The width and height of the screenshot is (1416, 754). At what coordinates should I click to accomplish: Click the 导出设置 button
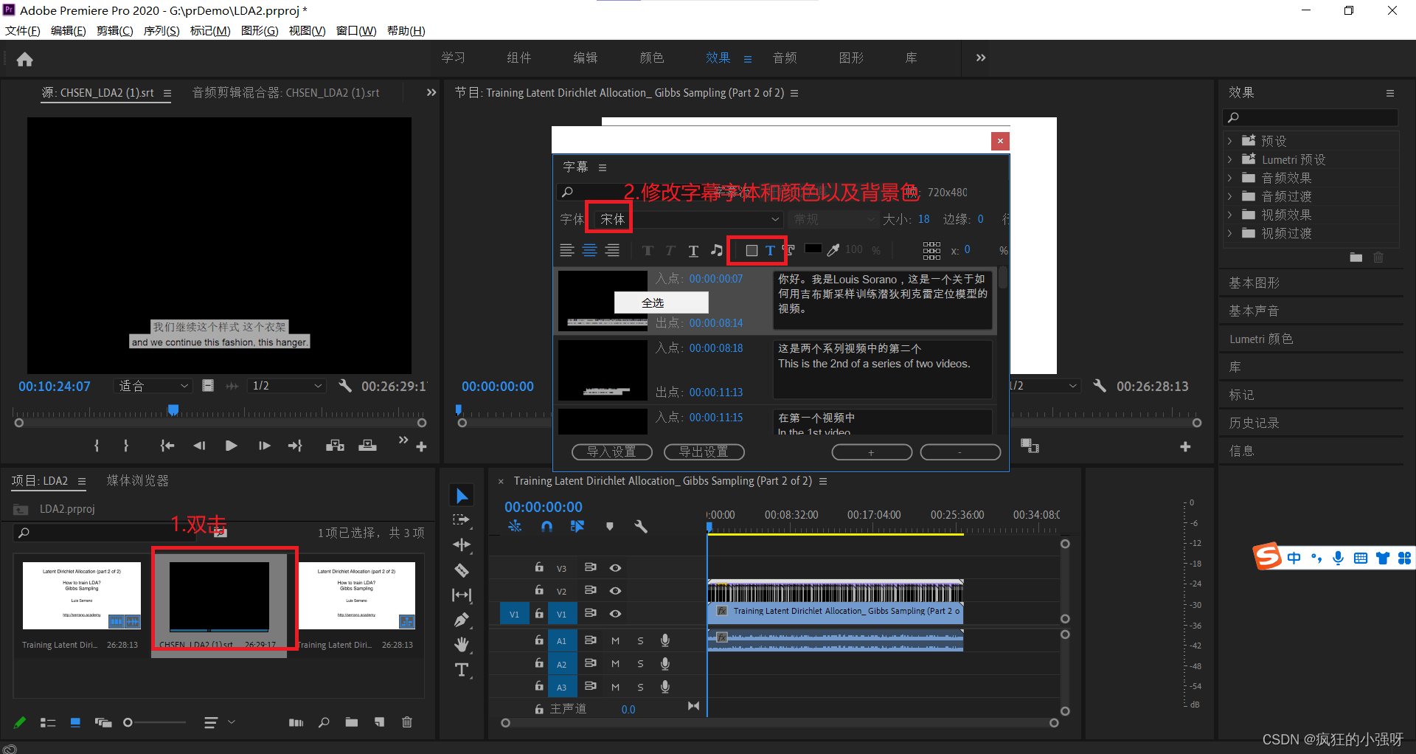coord(704,452)
